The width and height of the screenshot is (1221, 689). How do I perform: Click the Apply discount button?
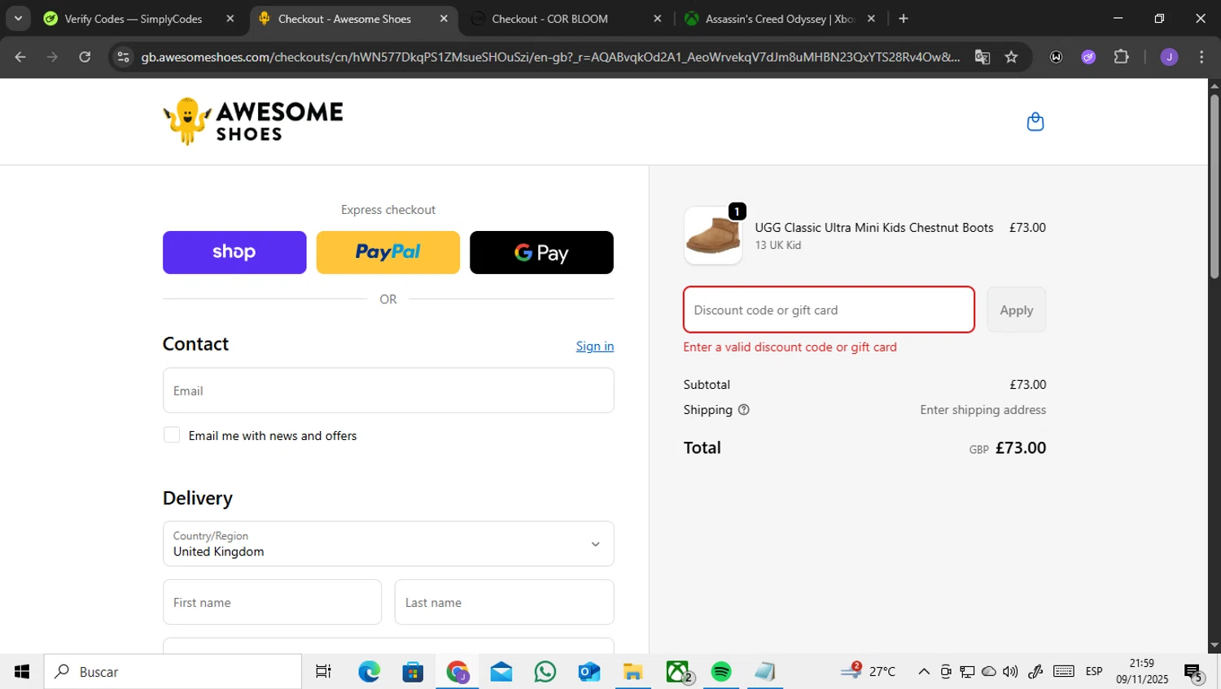pos(1017,310)
